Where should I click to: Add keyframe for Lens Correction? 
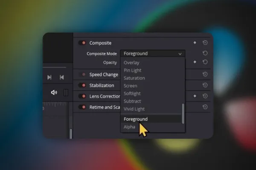pyautogui.click(x=195, y=96)
